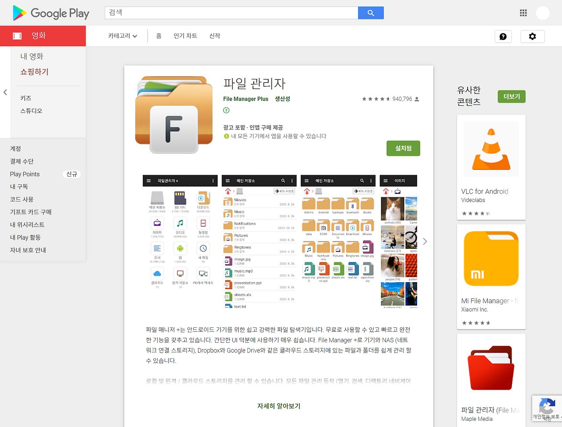This screenshot has height=427, width=562.
Task: Collapse the sidebar using left chevron
Action: coord(5,92)
